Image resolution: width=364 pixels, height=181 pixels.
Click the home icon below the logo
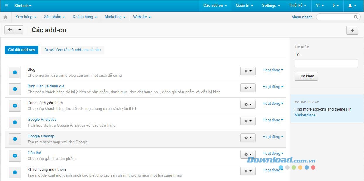pos(5,17)
